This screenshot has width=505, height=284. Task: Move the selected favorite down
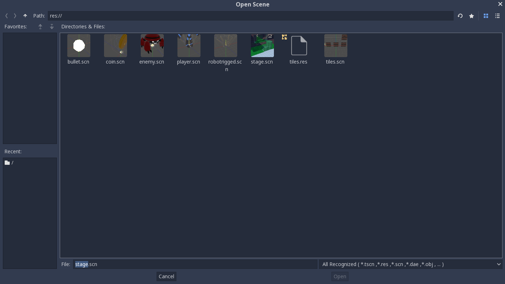pyautogui.click(x=52, y=27)
